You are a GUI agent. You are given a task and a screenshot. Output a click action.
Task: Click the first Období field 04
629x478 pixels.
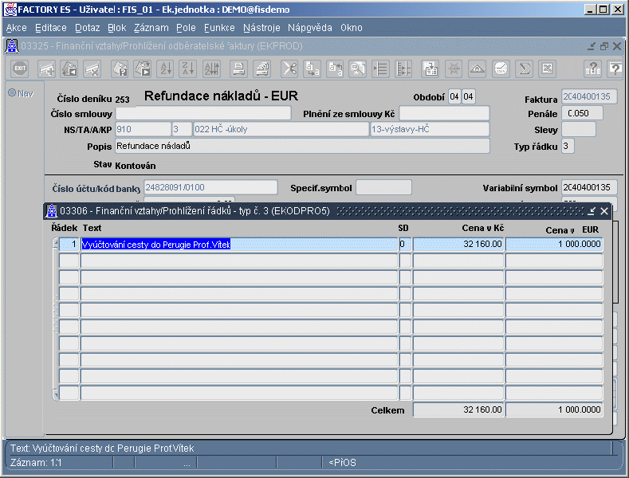(x=454, y=96)
